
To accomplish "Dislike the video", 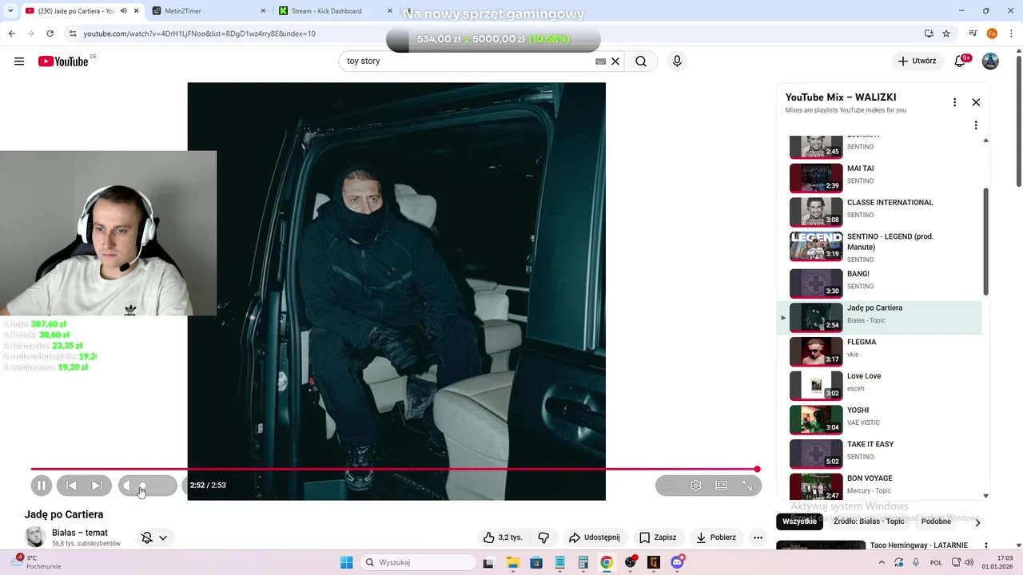I will [543, 537].
